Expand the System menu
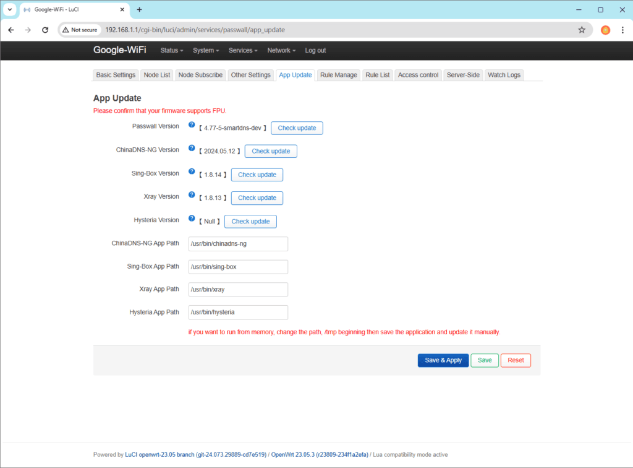 tap(206, 51)
